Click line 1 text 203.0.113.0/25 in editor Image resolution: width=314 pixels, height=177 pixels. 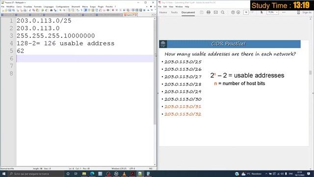[44, 21]
